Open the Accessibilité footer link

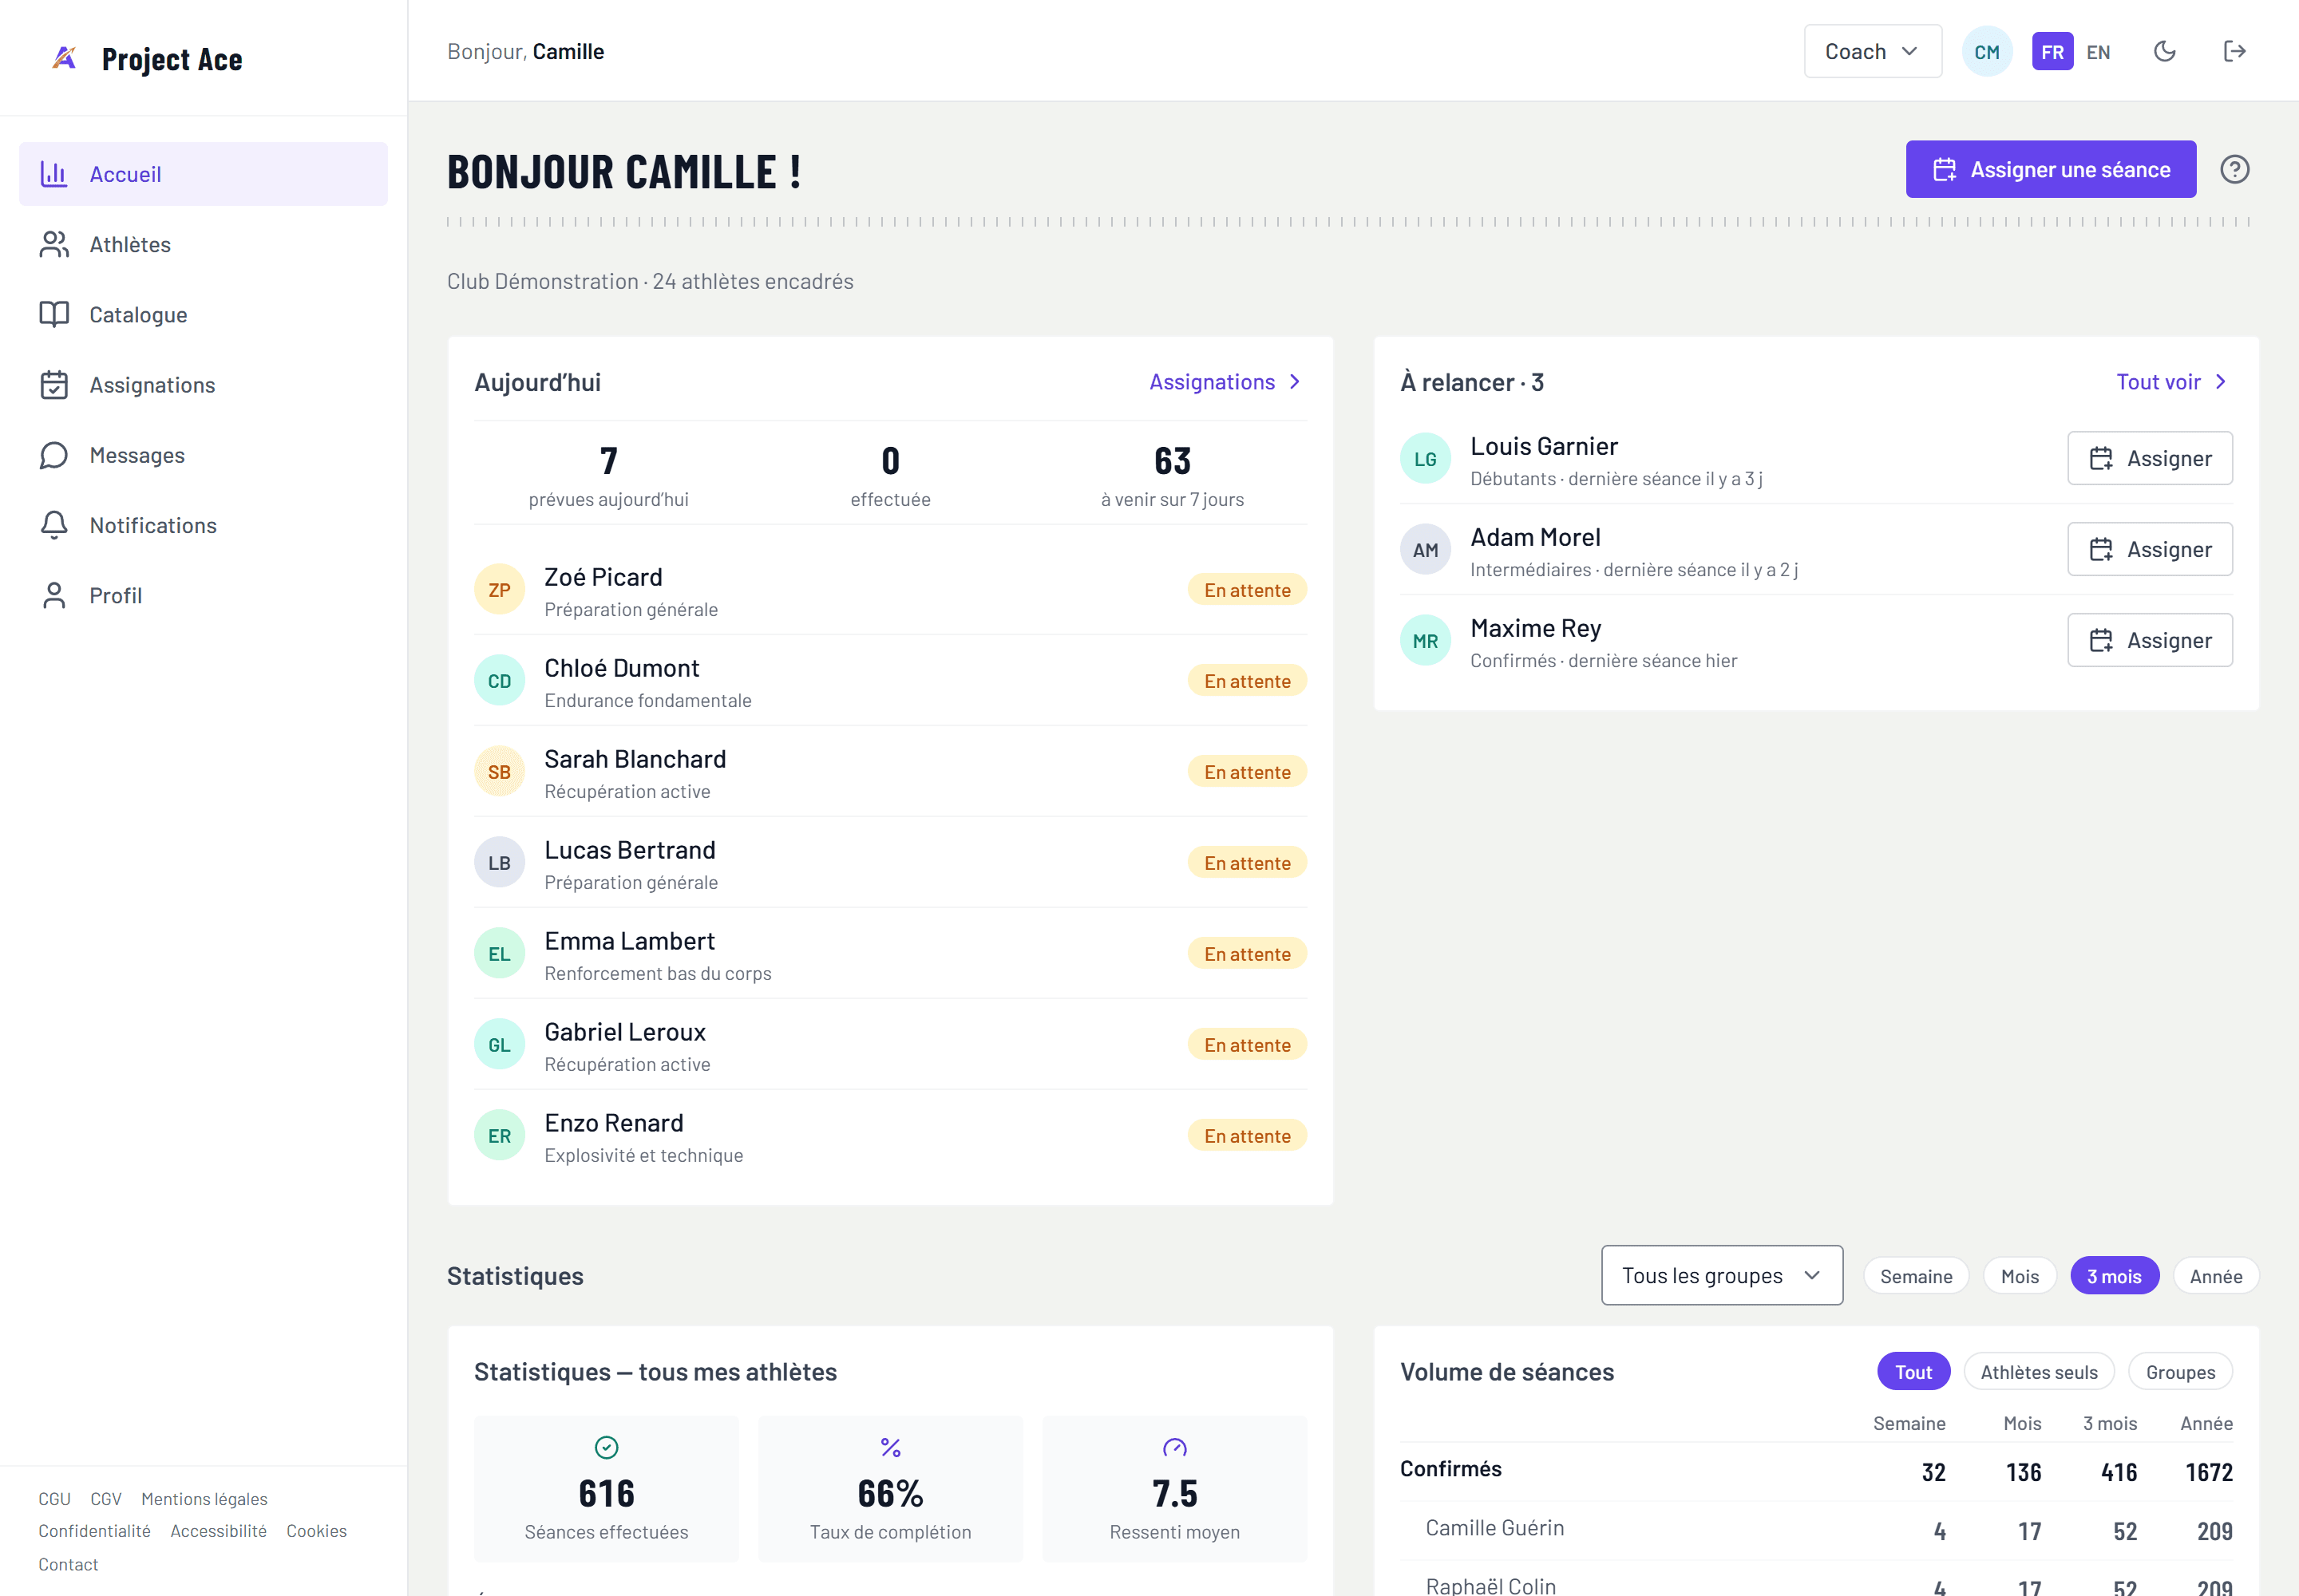218,1530
